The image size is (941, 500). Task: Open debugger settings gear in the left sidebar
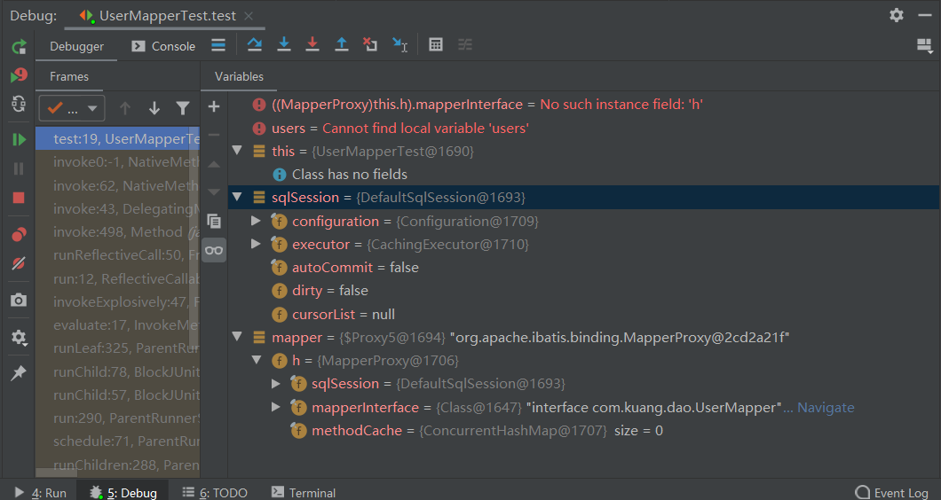20,338
